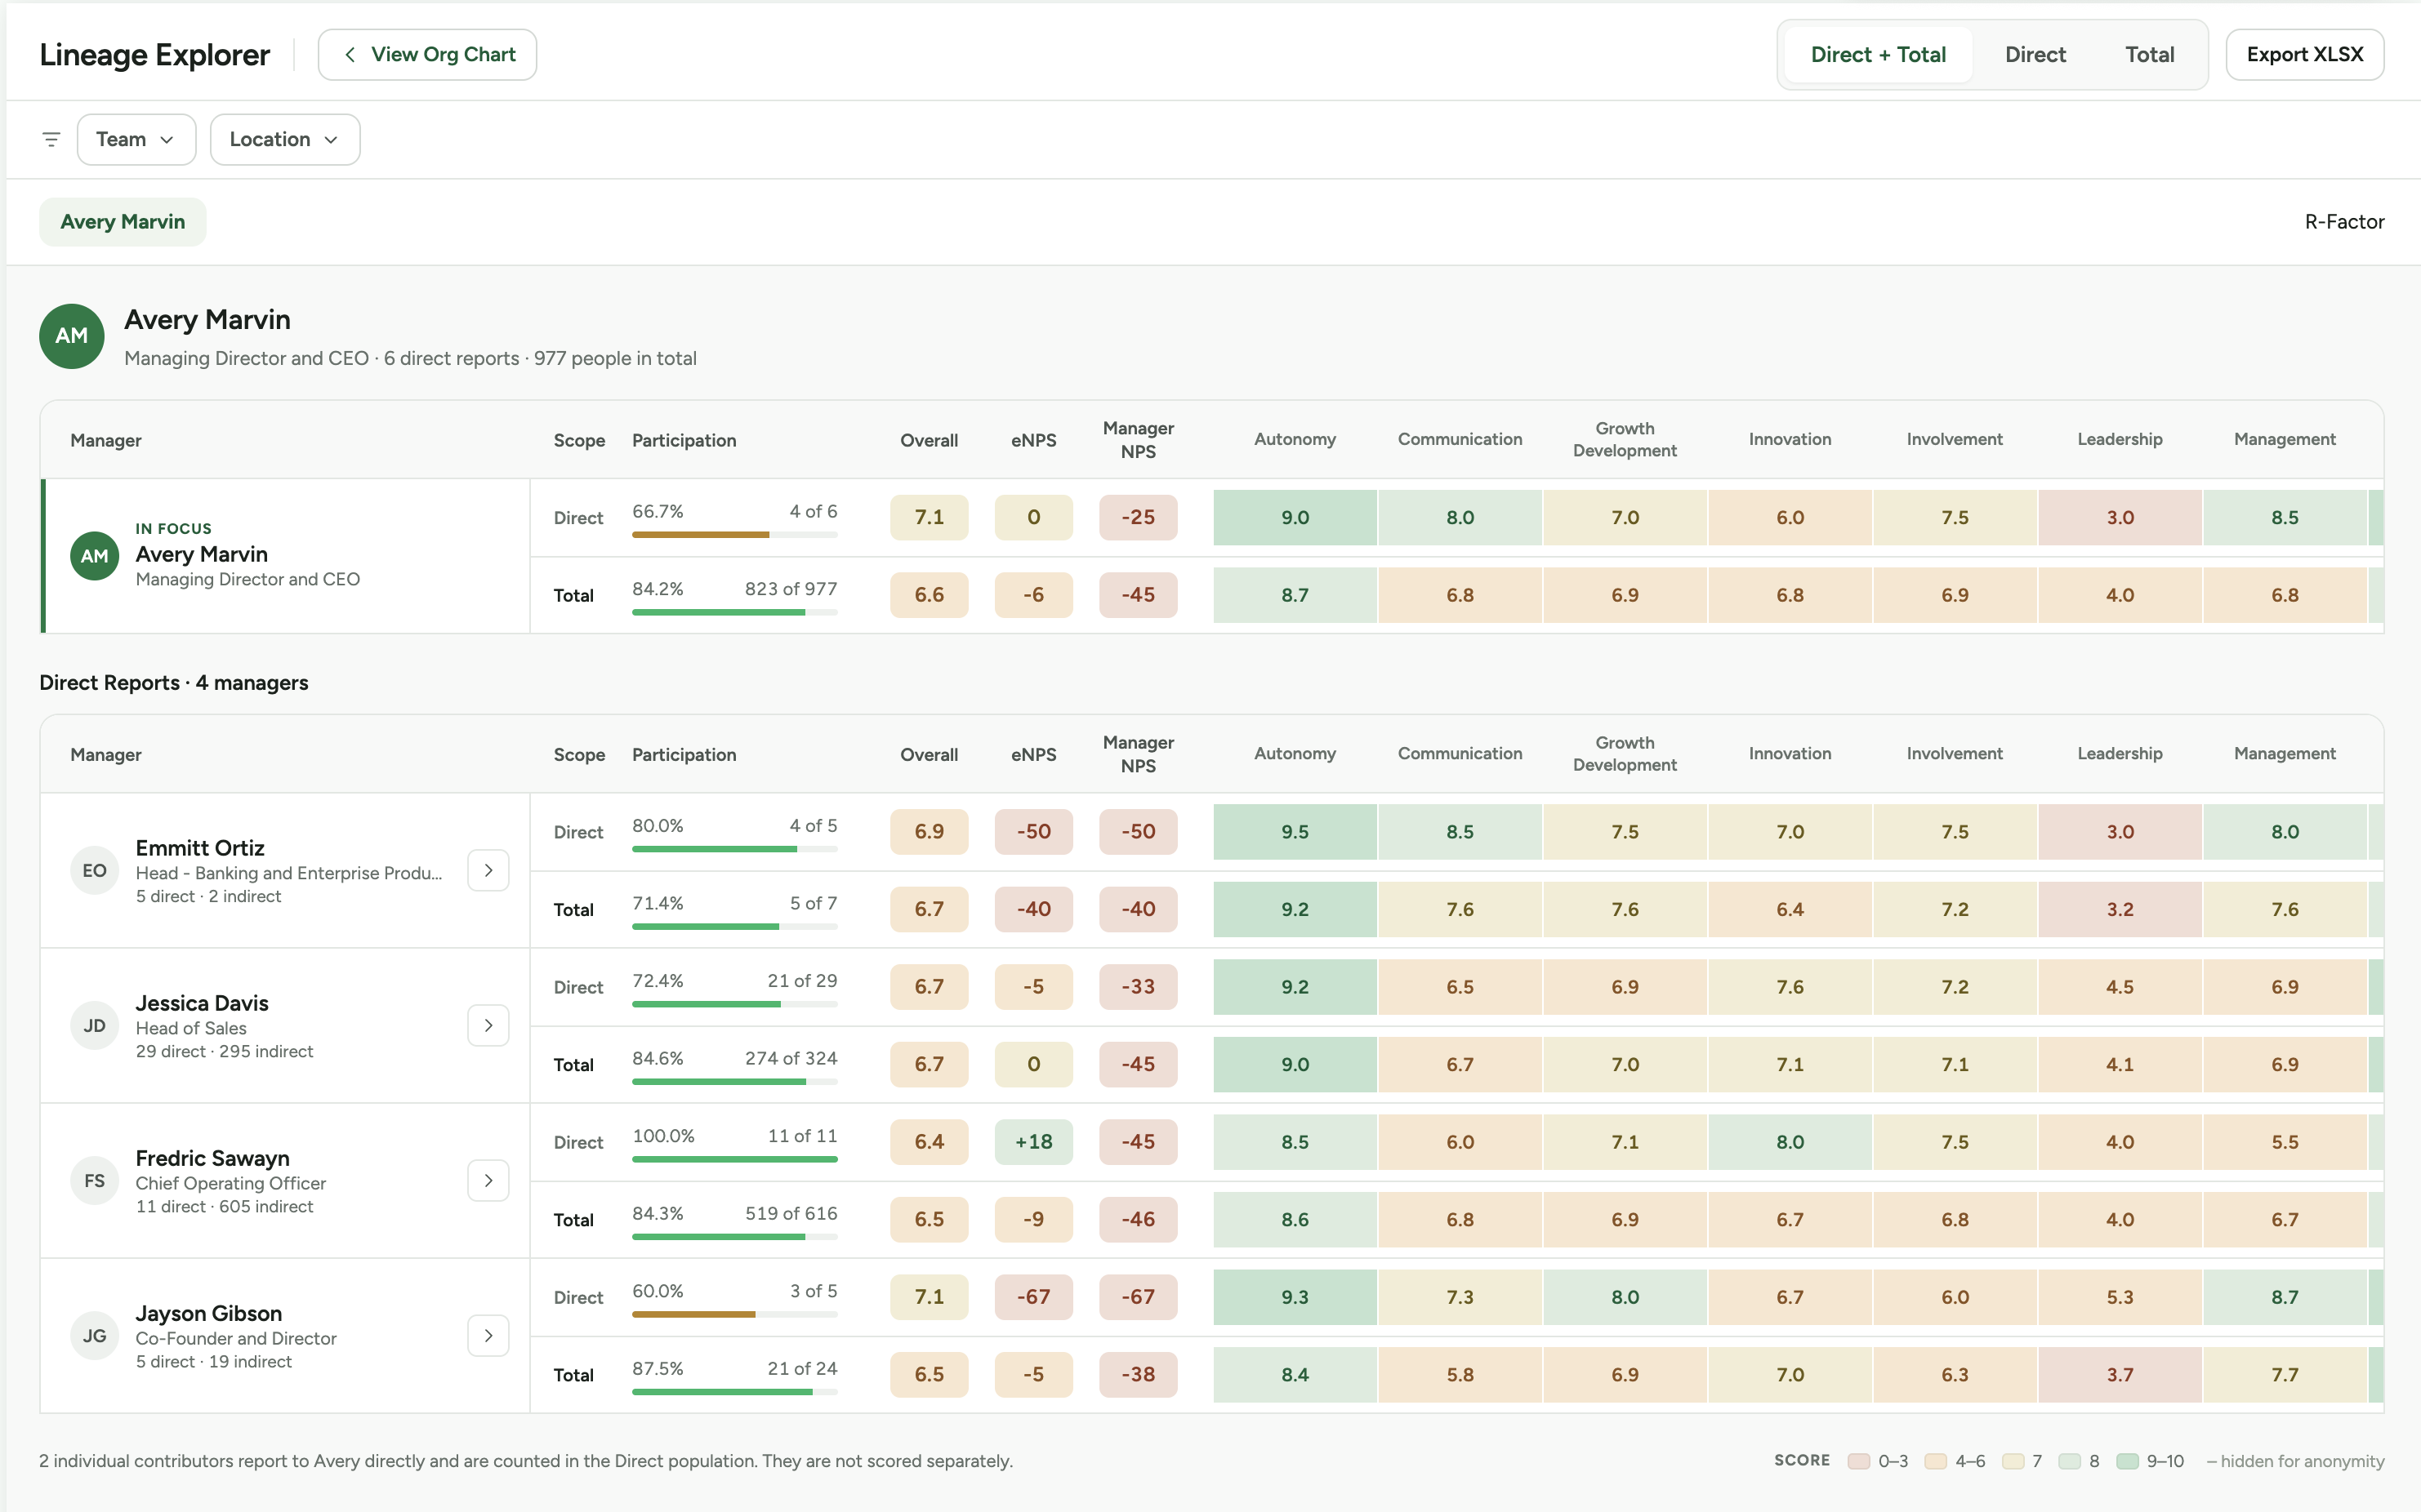
Task: Click Avery Marvin's Direct participation bar 66.7%
Action: pyautogui.click(x=734, y=535)
